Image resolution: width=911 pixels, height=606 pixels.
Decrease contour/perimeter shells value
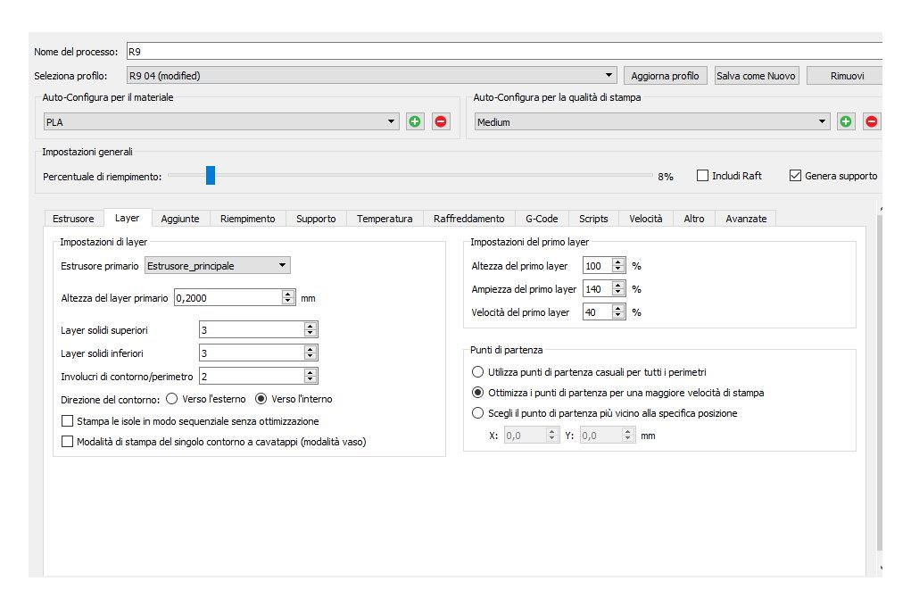[311, 380]
